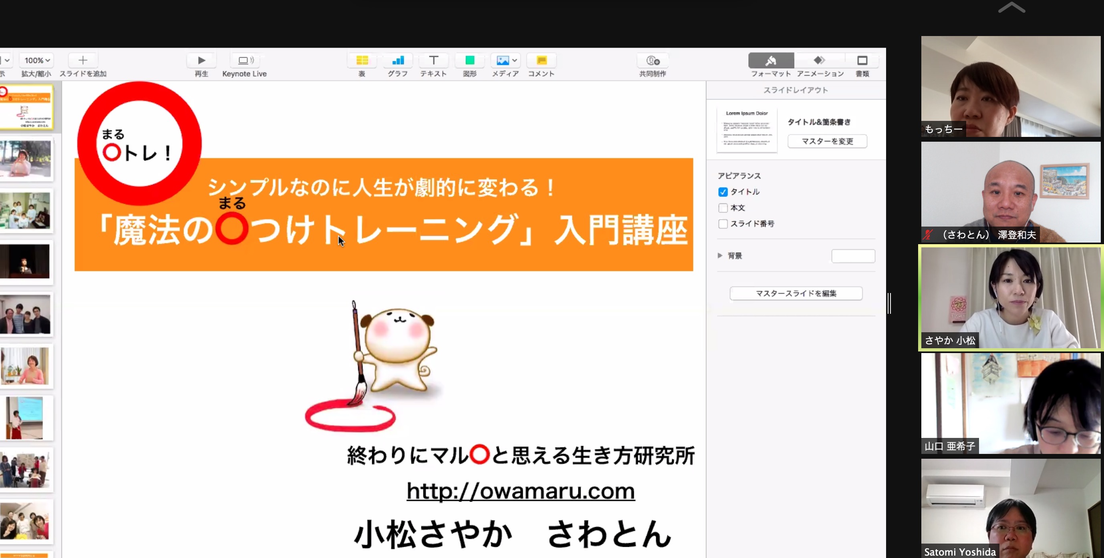
Task: Click the http://owamaru.com link on slide
Action: (520, 491)
